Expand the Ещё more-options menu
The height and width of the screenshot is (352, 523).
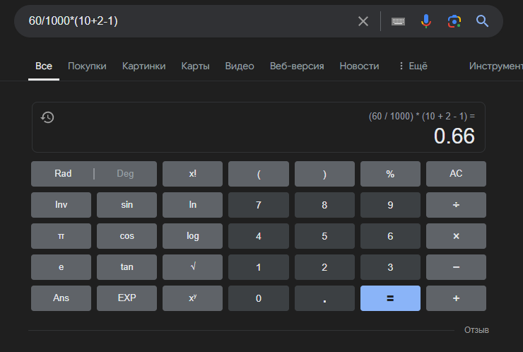click(x=413, y=66)
